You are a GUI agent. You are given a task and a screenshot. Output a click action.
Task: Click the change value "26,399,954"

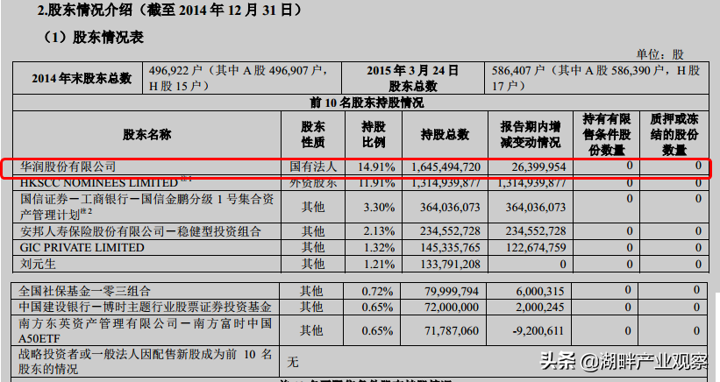(x=538, y=167)
